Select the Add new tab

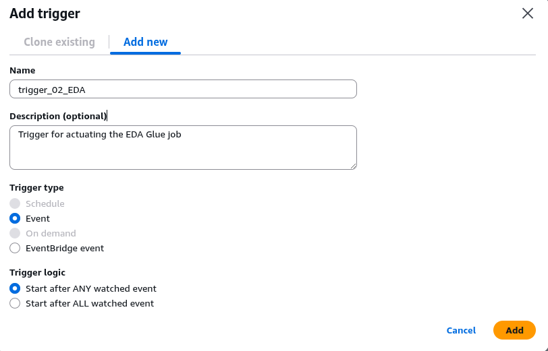coord(145,42)
